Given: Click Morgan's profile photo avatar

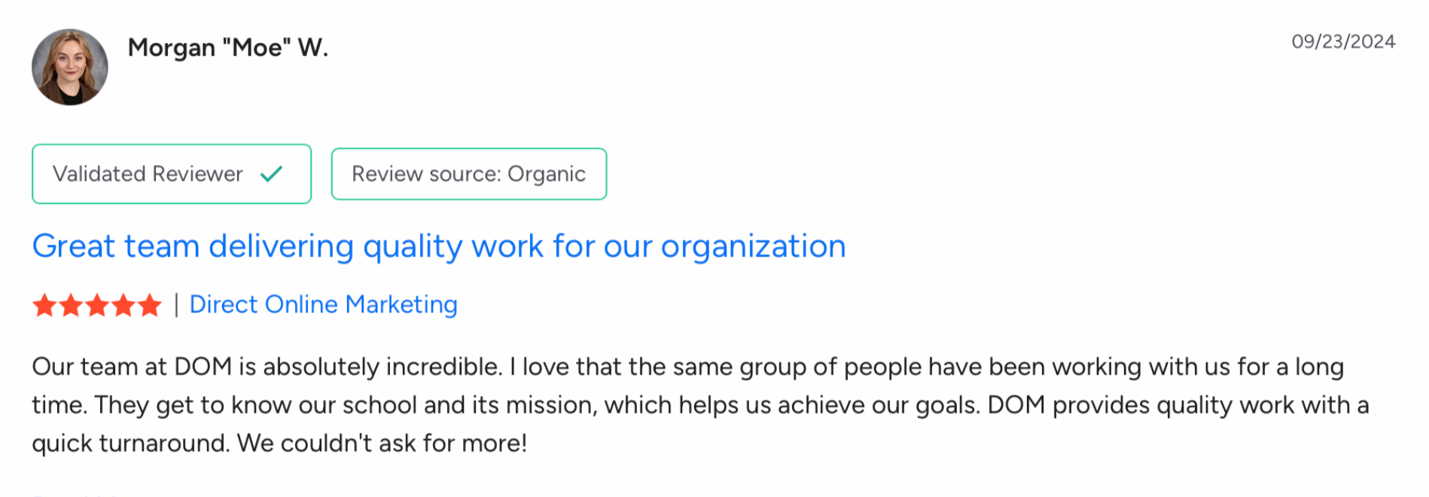Looking at the screenshot, I should pyautogui.click(x=69, y=67).
